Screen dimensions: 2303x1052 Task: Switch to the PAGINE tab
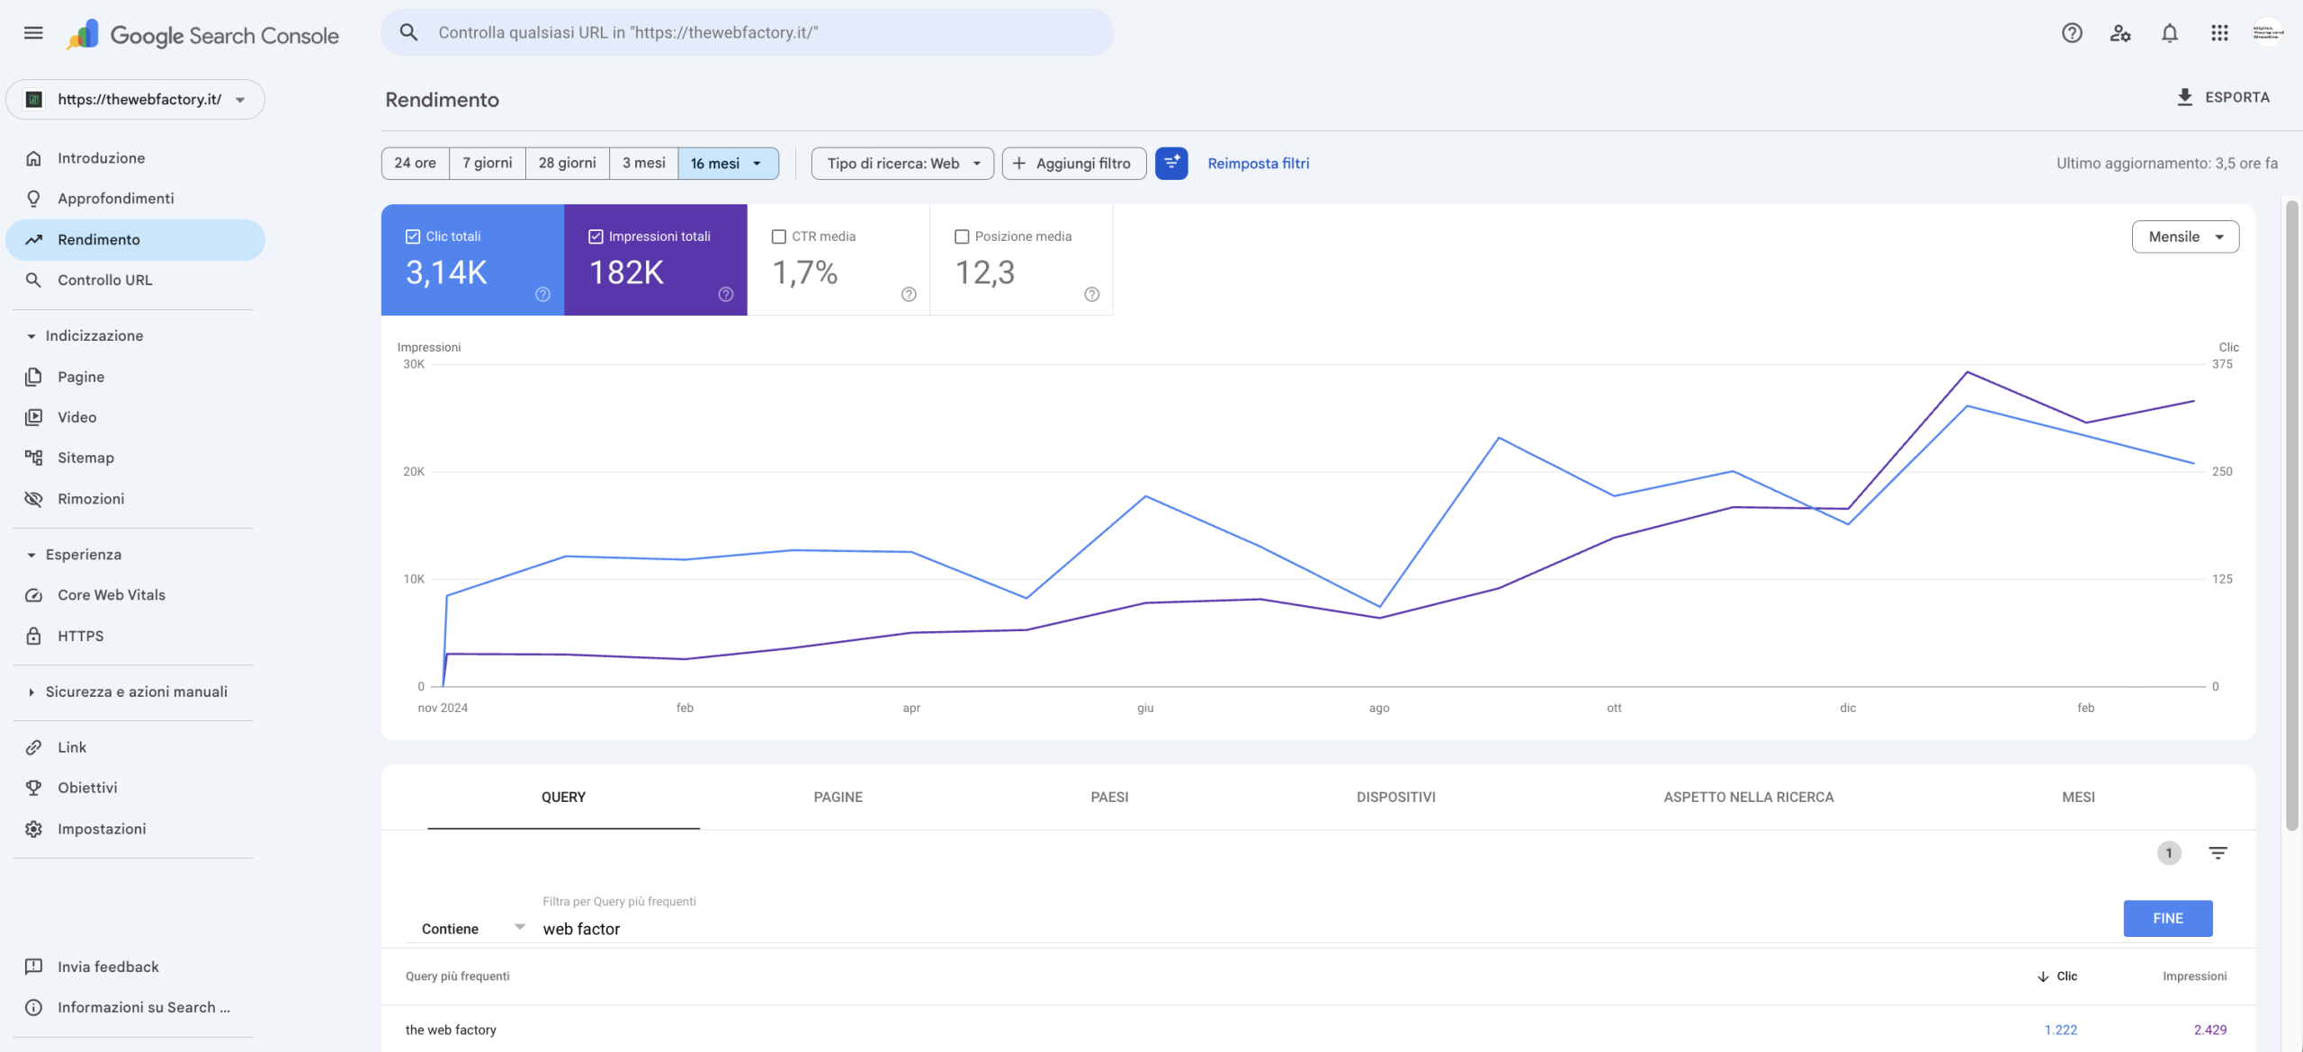tap(838, 797)
